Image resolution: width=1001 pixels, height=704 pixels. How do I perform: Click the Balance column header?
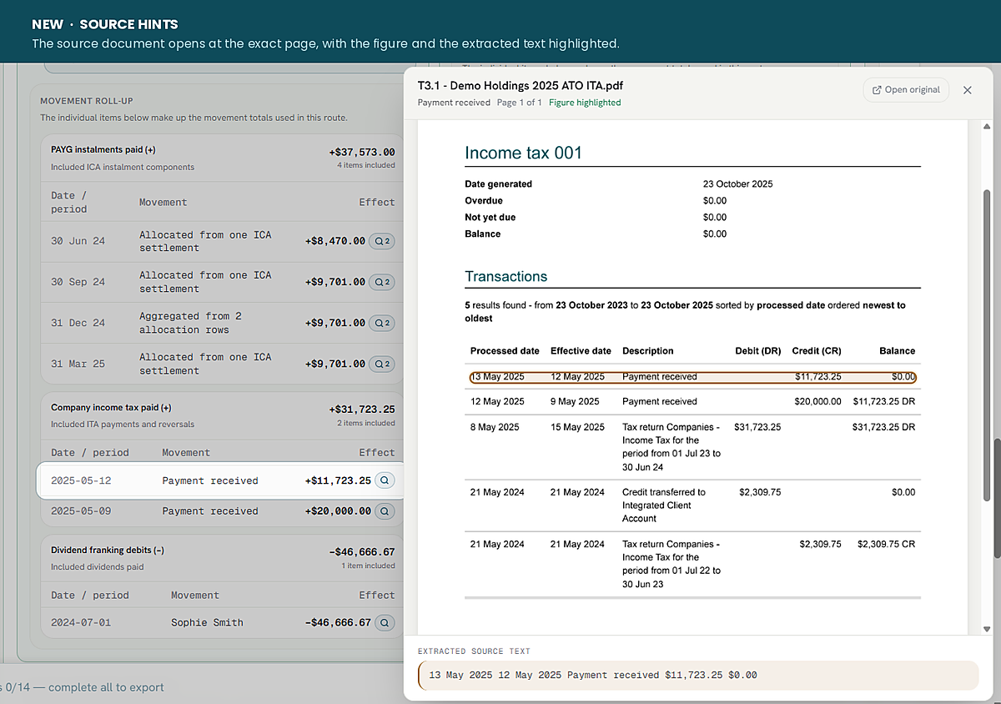point(897,351)
